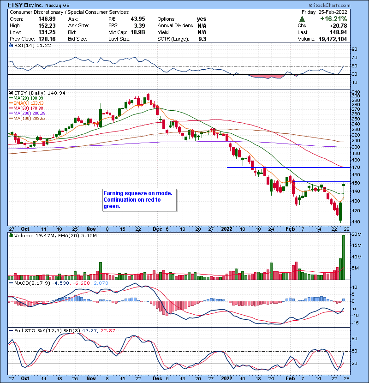Click the MACD histogram value 2.078
This screenshot has width=369, height=383.
(x=101, y=283)
